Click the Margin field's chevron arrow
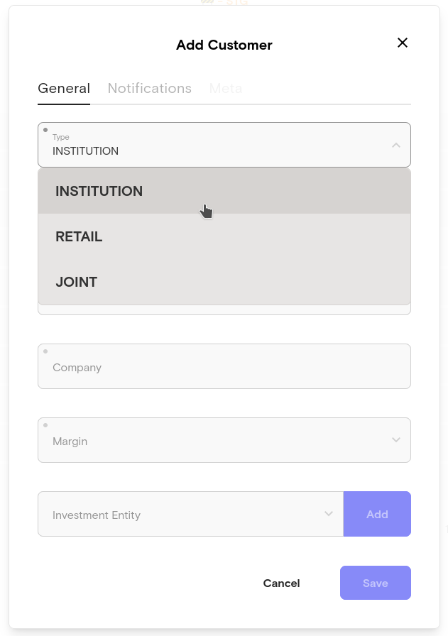This screenshot has height=636, width=448. [396, 440]
